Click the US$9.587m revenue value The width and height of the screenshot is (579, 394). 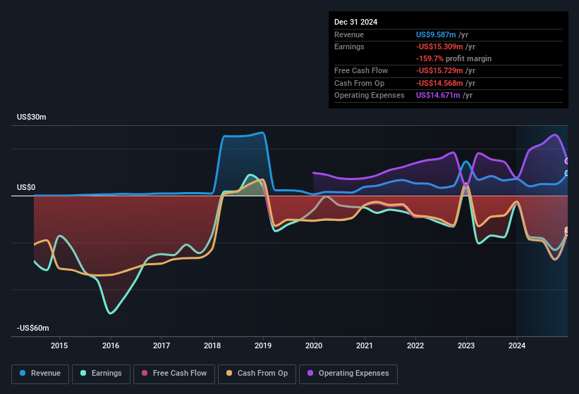tap(436, 34)
